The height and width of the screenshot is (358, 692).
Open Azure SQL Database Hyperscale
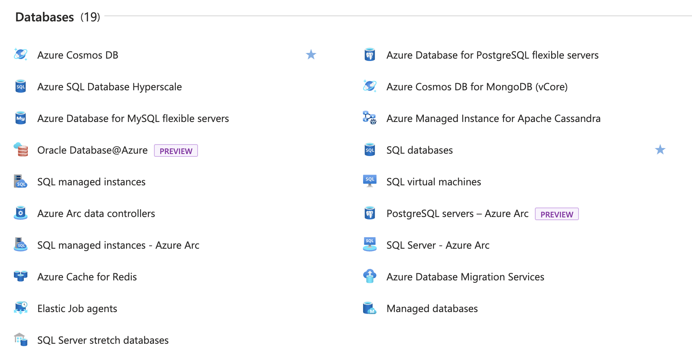pos(110,87)
